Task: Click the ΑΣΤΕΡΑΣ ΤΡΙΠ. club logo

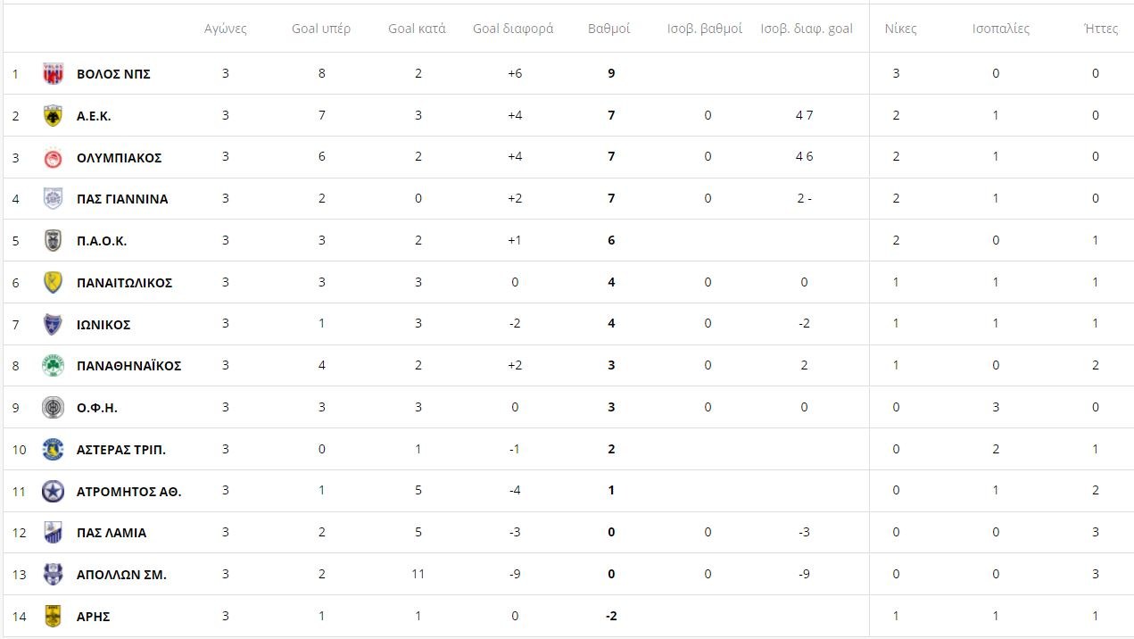Action: (53, 450)
